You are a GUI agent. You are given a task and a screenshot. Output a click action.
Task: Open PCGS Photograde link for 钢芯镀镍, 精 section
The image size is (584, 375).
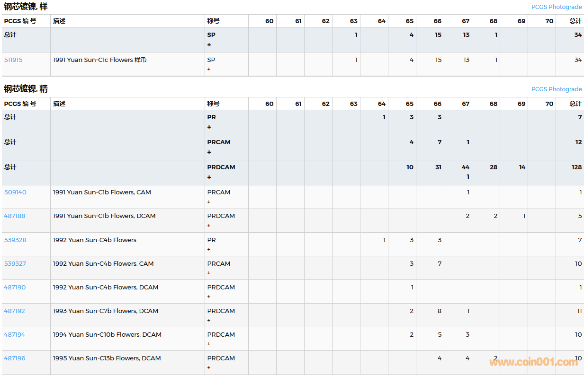(x=557, y=89)
